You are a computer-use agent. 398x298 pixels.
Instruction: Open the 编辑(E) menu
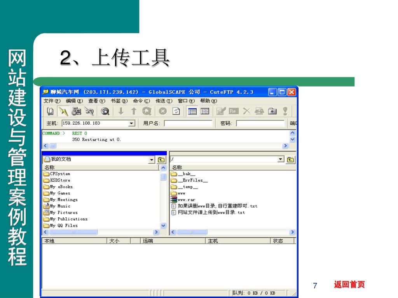tap(74, 101)
